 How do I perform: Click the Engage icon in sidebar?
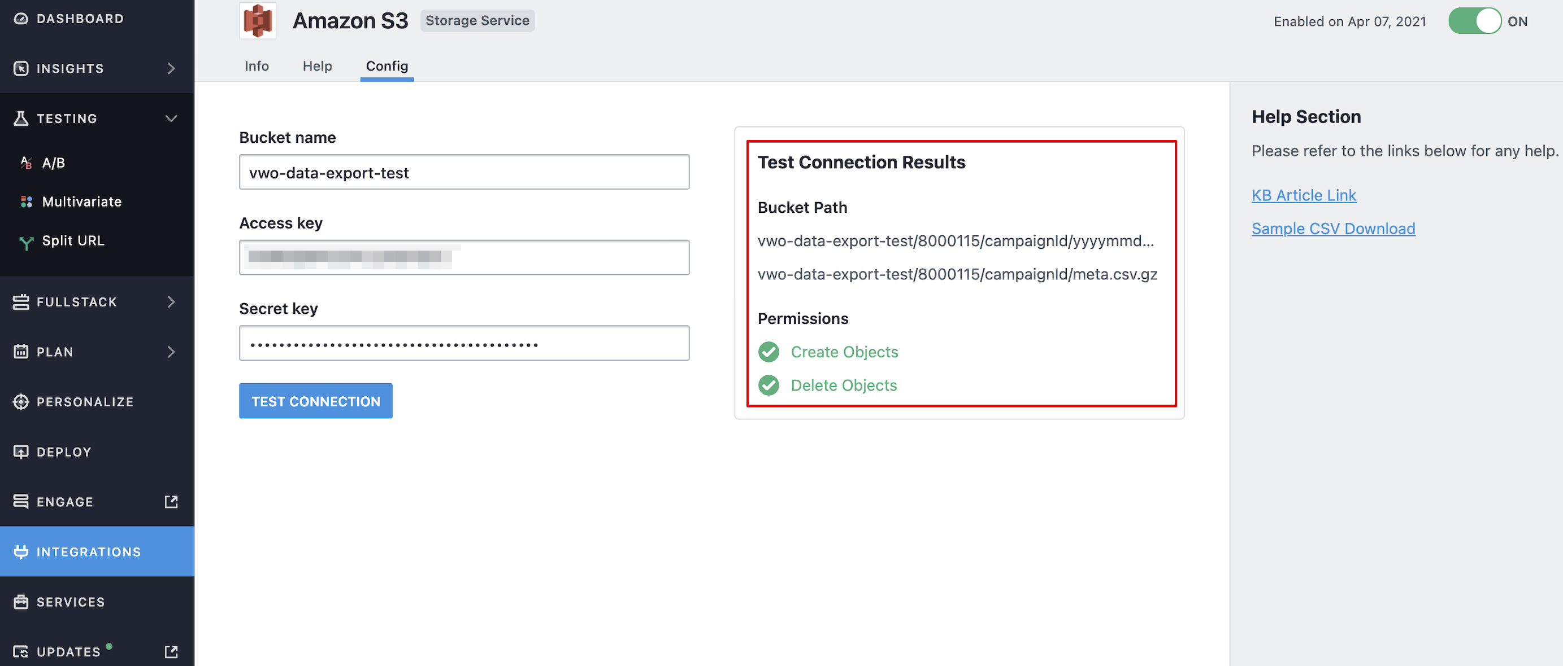[21, 502]
